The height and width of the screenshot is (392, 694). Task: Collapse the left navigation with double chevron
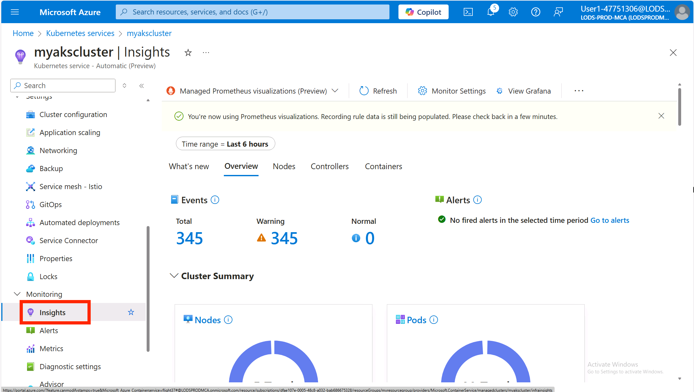tap(142, 86)
